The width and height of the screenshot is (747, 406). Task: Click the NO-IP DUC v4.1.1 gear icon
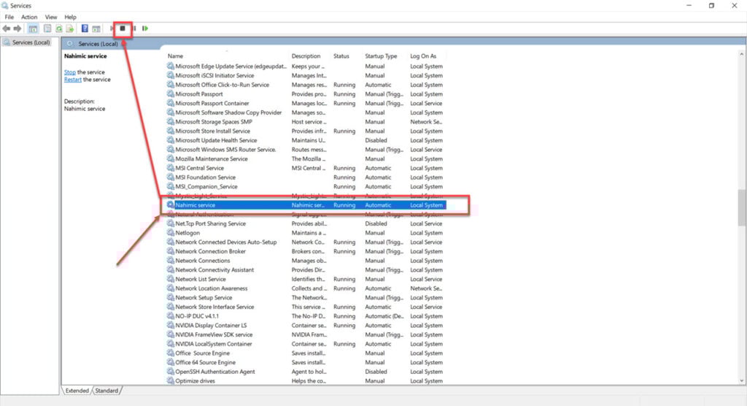click(x=171, y=316)
